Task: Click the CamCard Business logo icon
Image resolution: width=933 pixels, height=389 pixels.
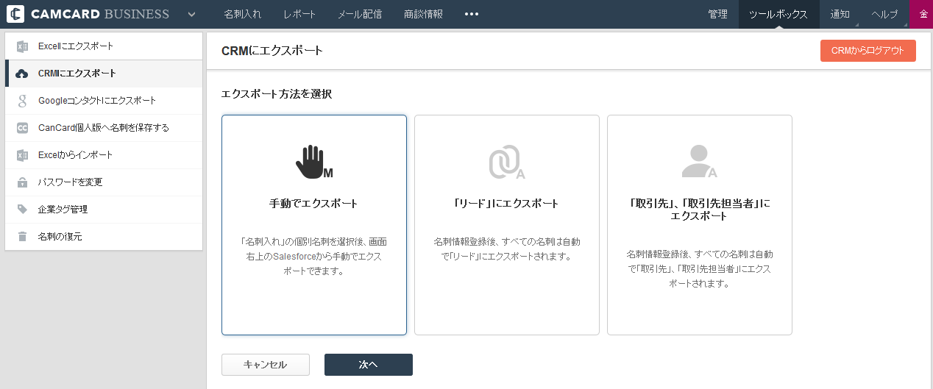Action: click(15, 14)
